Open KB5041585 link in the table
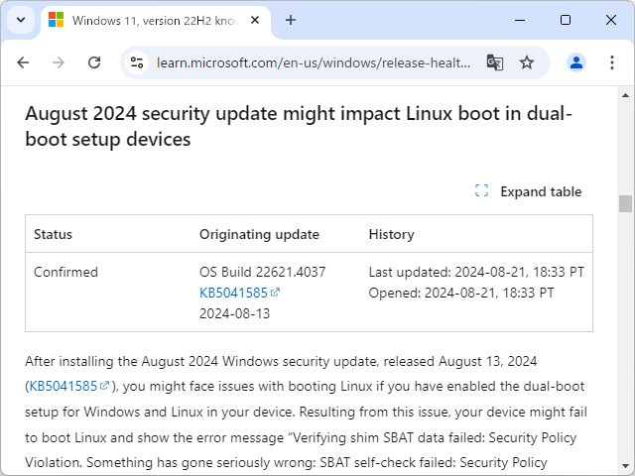Screen dimensions: 635x476 click(x=234, y=293)
